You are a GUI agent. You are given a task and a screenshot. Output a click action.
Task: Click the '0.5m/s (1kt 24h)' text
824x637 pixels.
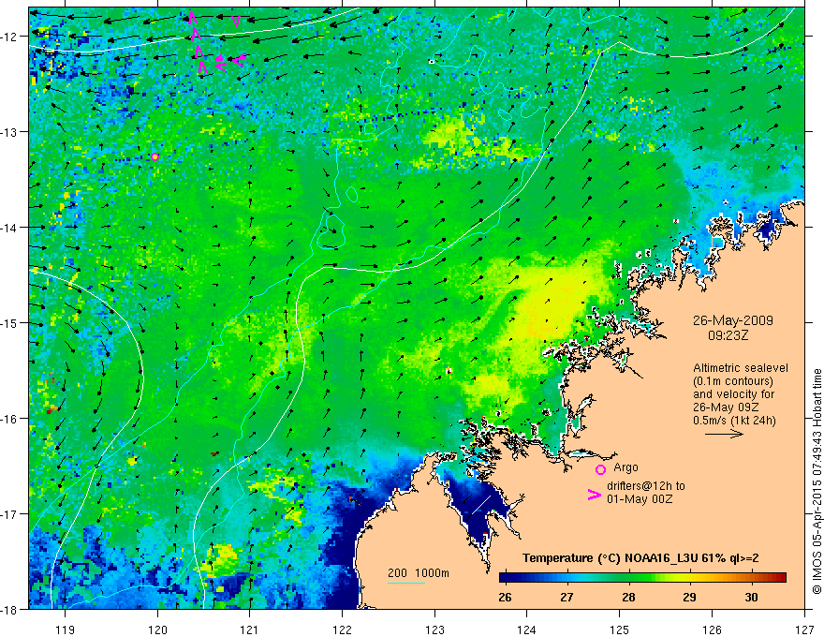(734, 420)
